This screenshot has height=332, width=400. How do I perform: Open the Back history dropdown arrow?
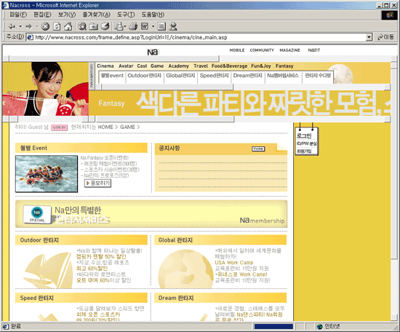click(20, 26)
